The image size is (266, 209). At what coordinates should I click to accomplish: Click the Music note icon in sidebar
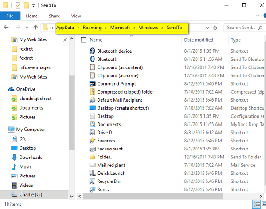click(14, 167)
